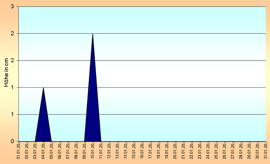
Task: Click the date label "02.01.20"
Action: [27, 151]
